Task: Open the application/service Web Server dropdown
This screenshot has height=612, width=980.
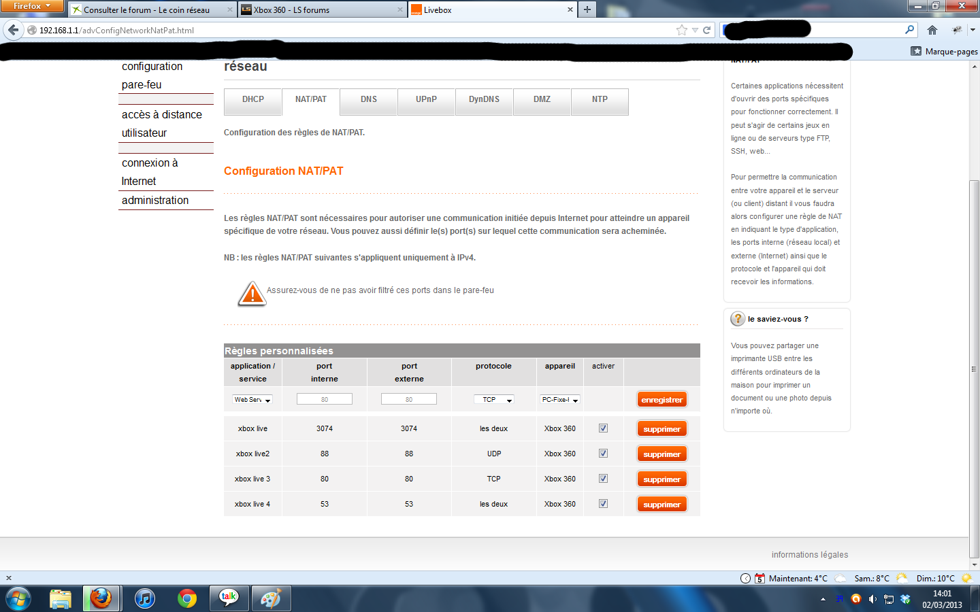Action: coord(252,400)
